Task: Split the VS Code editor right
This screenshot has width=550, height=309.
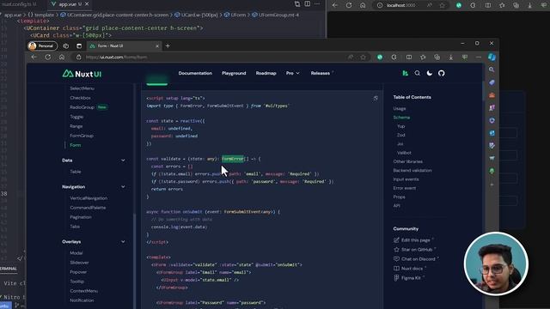Action: point(308,3)
